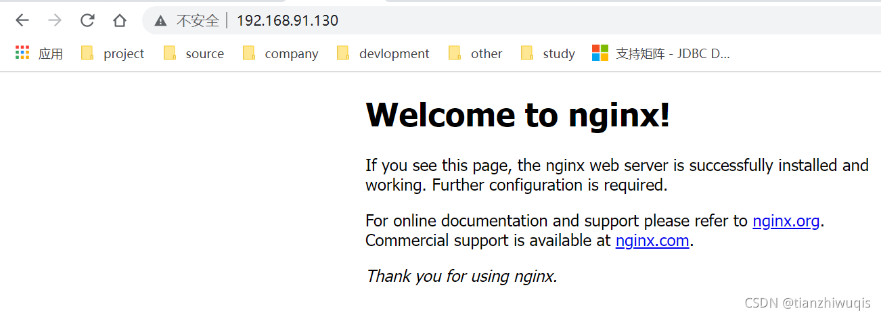Open the company bookmark folder
The image size is (881, 317).
tap(280, 53)
